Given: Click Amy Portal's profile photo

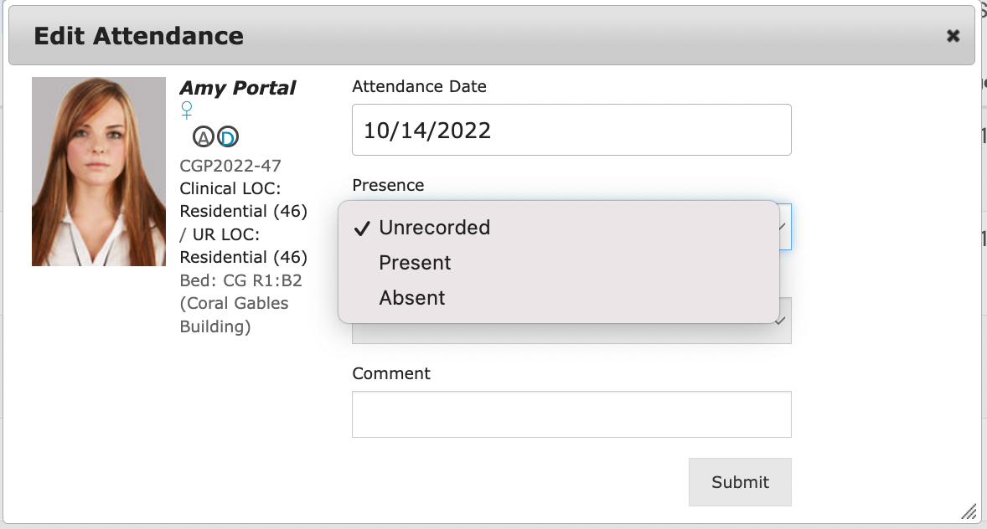Looking at the screenshot, I should click(x=99, y=172).
